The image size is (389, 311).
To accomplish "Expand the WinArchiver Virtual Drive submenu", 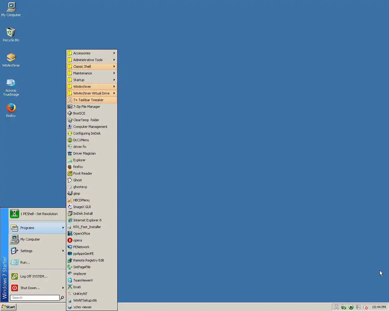I will (x=92, y=93).
